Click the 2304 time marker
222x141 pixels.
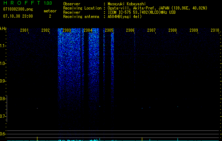88,30
